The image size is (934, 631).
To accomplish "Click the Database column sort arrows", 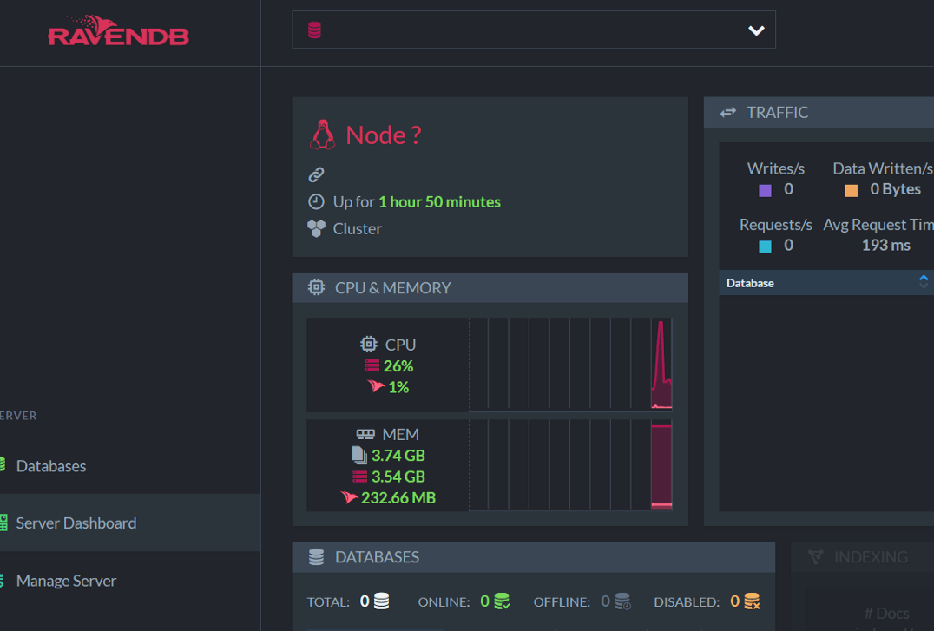I will pos(924,282).
